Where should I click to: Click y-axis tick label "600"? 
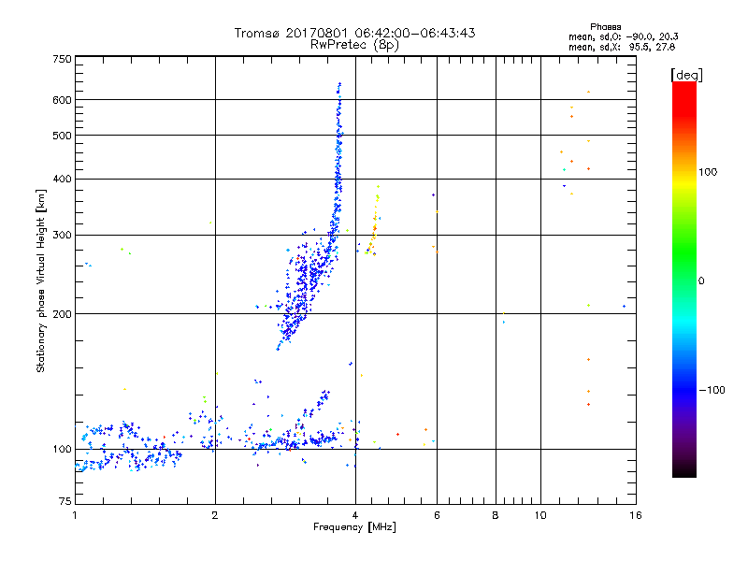pos(62,100)
